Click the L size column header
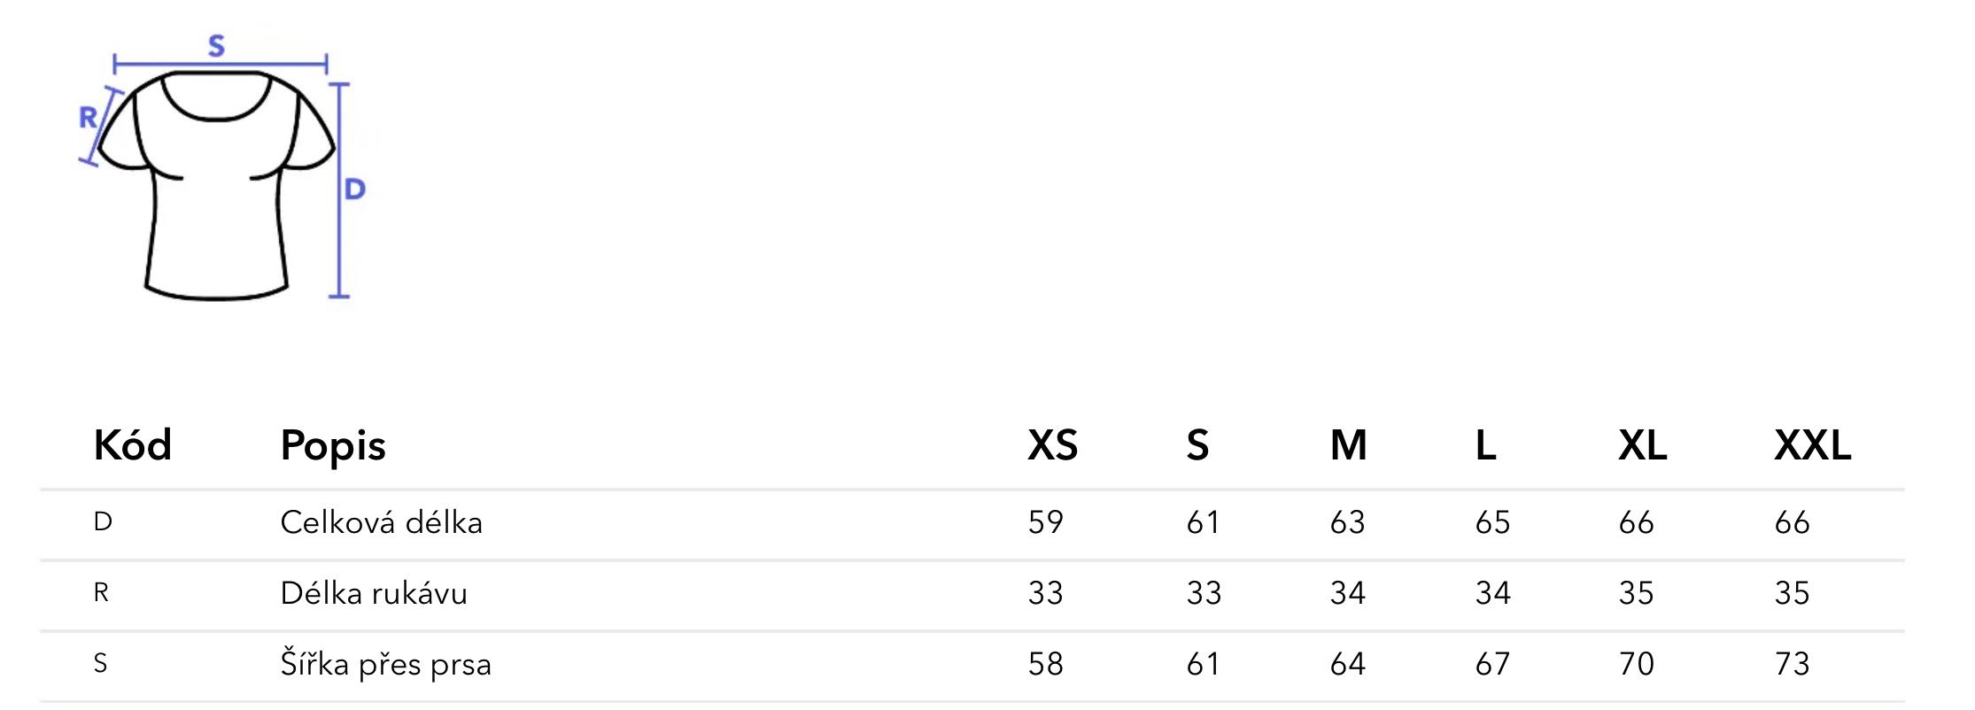Screen dimensions: 1975x710 click(x=1485, y=444)
